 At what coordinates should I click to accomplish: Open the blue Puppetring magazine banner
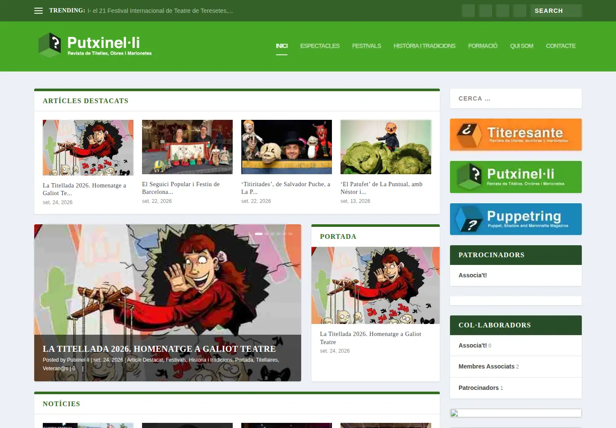click(x=516, y=219)
